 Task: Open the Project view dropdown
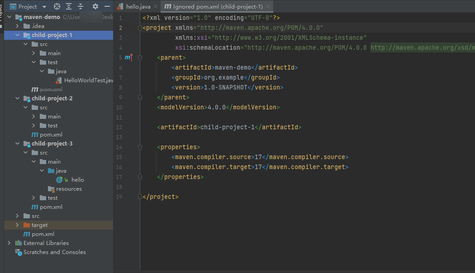pos(44,7)
